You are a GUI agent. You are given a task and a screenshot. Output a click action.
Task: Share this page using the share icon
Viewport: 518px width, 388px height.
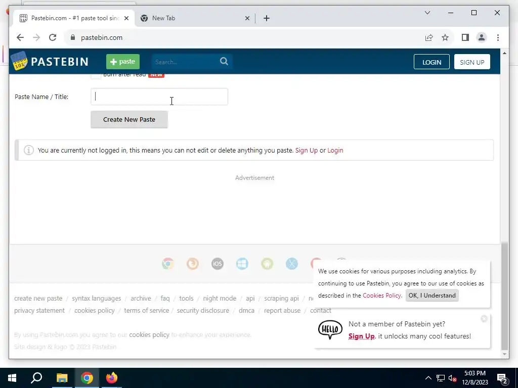click(429, 37)
